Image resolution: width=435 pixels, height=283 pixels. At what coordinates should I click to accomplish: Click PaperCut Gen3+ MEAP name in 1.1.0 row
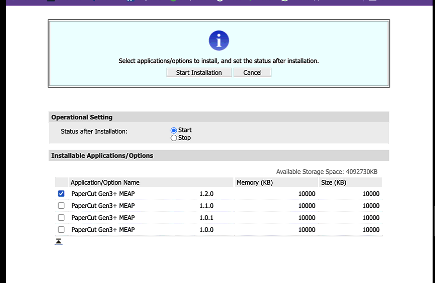coord(103,206)
